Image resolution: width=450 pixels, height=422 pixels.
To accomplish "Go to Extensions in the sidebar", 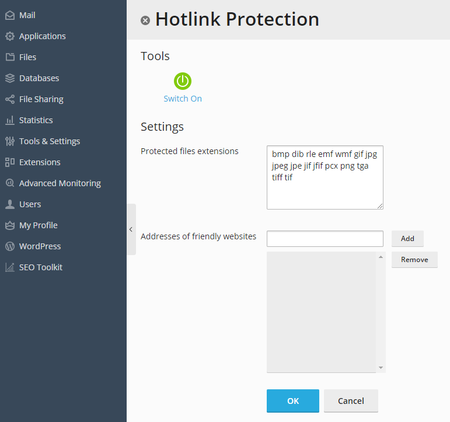I will click(40, 162).
